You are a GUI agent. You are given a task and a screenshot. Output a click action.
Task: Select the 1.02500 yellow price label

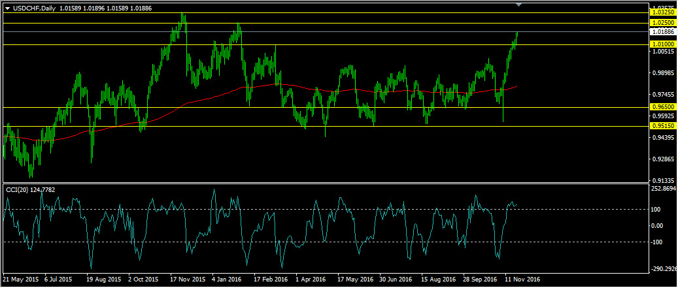point(664,22)
